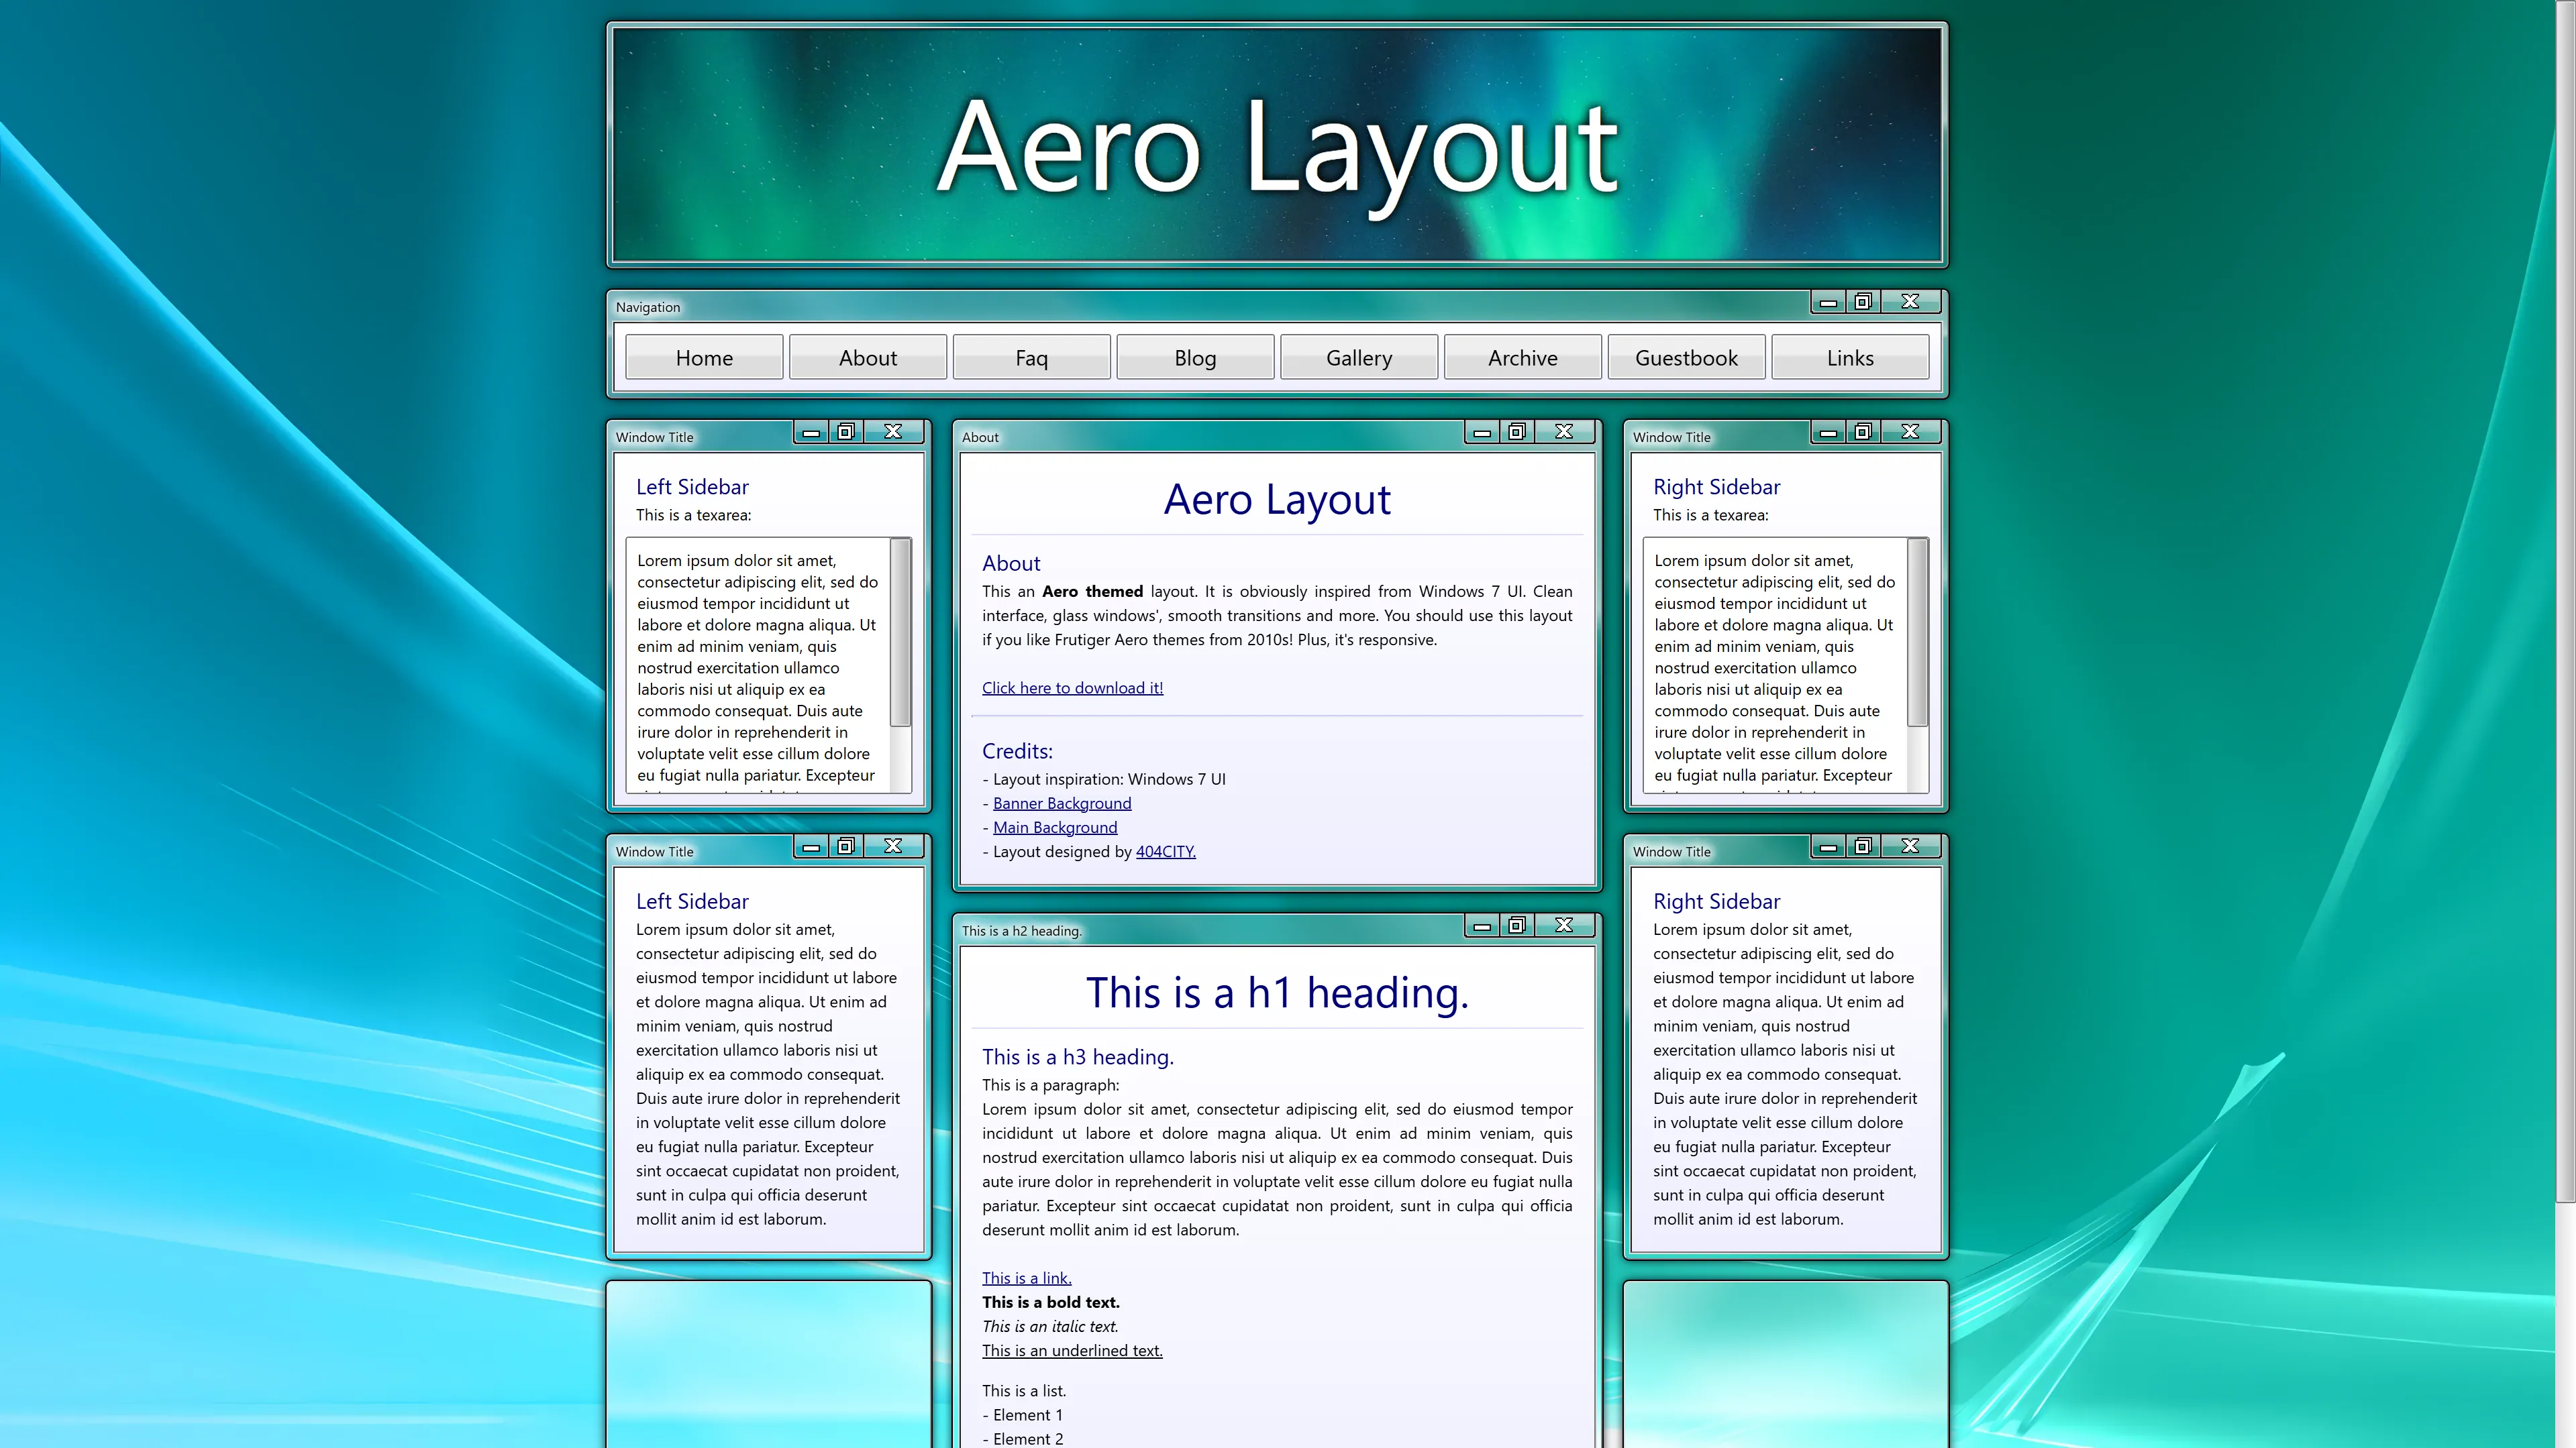The width and height of the screenshot is (2576, 1448).
Task: Open the Banner Background credit link
Action: [x=1061, y=802]
